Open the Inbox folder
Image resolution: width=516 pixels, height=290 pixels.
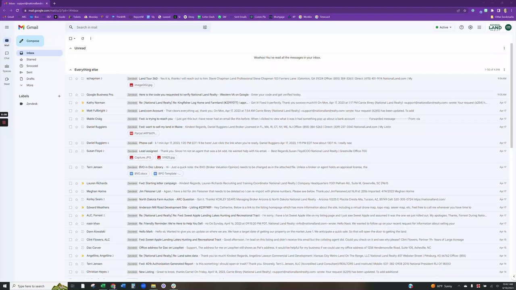(x=40, y=53)
